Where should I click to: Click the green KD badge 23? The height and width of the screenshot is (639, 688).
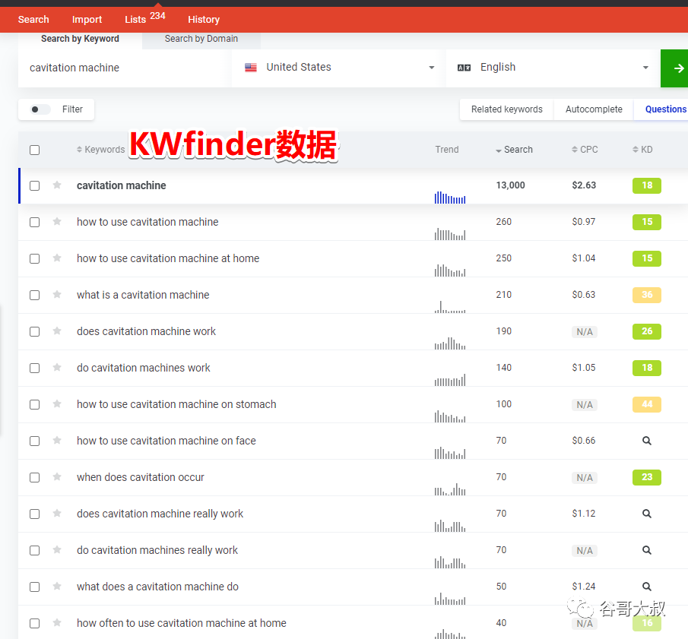(x=647, y=477)
